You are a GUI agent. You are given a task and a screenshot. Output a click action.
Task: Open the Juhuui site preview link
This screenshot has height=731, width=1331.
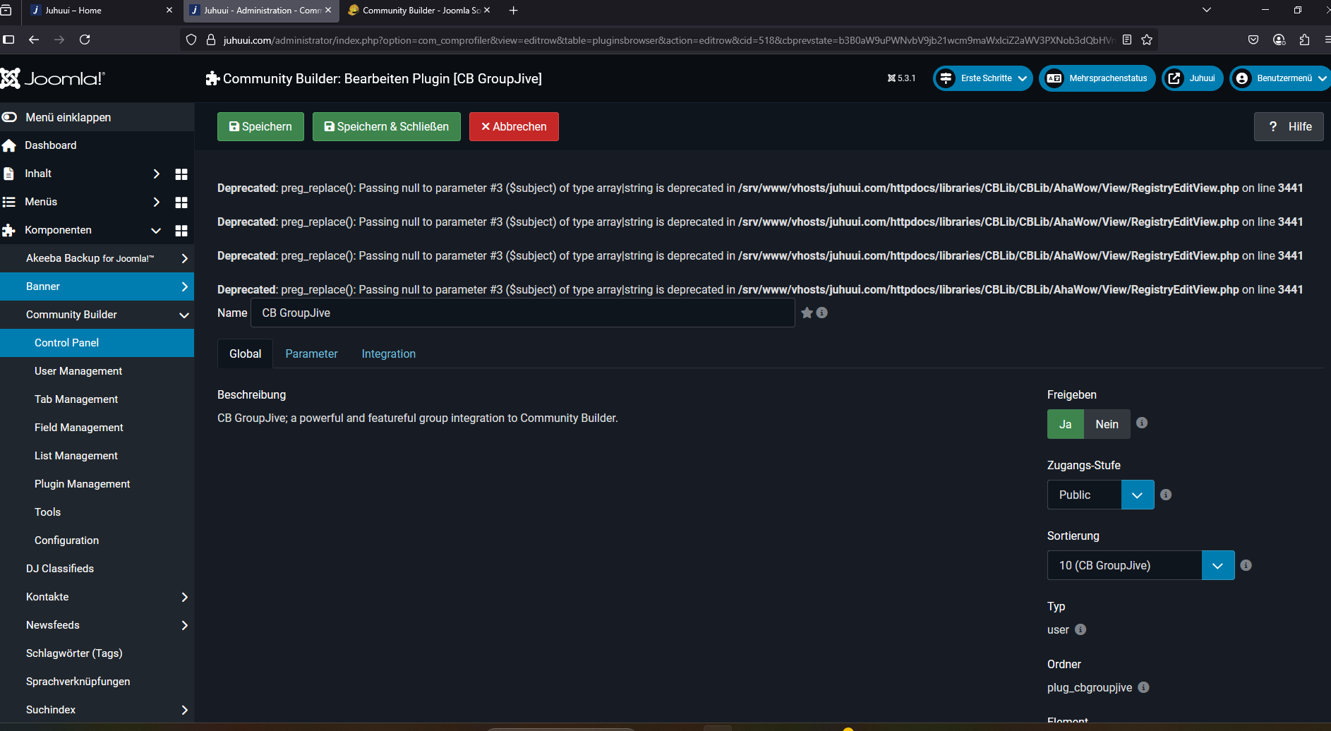pos(1193,78)
